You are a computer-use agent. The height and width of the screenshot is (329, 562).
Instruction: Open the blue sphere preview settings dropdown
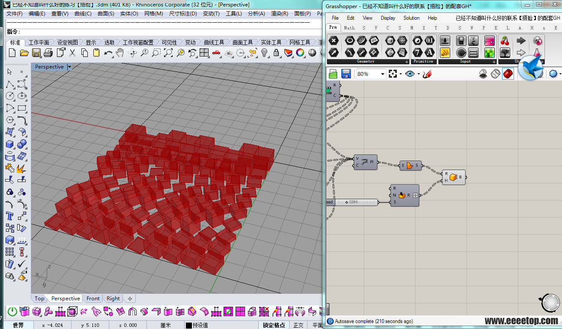pyautogui.click(x=560, y=74)
